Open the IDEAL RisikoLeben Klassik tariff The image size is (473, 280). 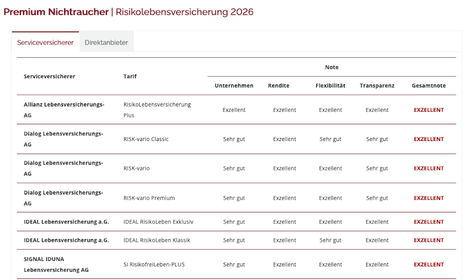pos(157,240)
